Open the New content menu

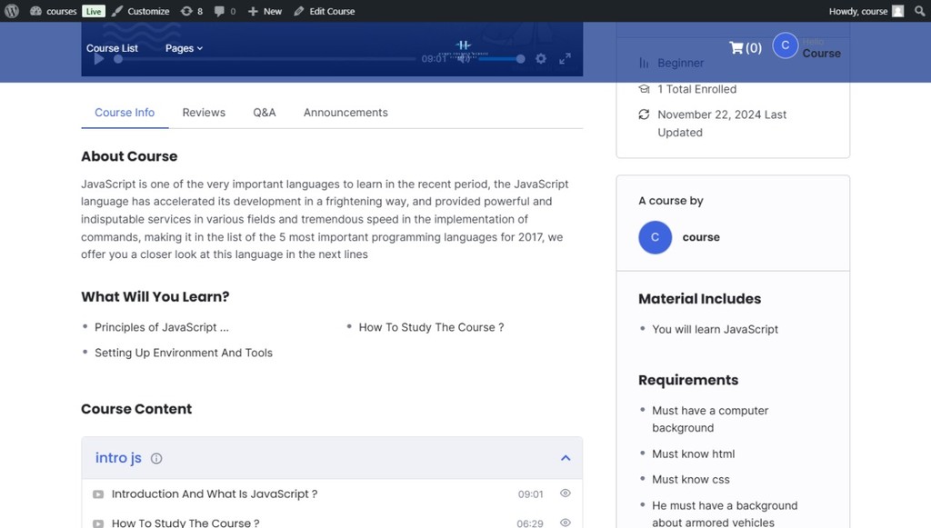(x=265, y=11)
